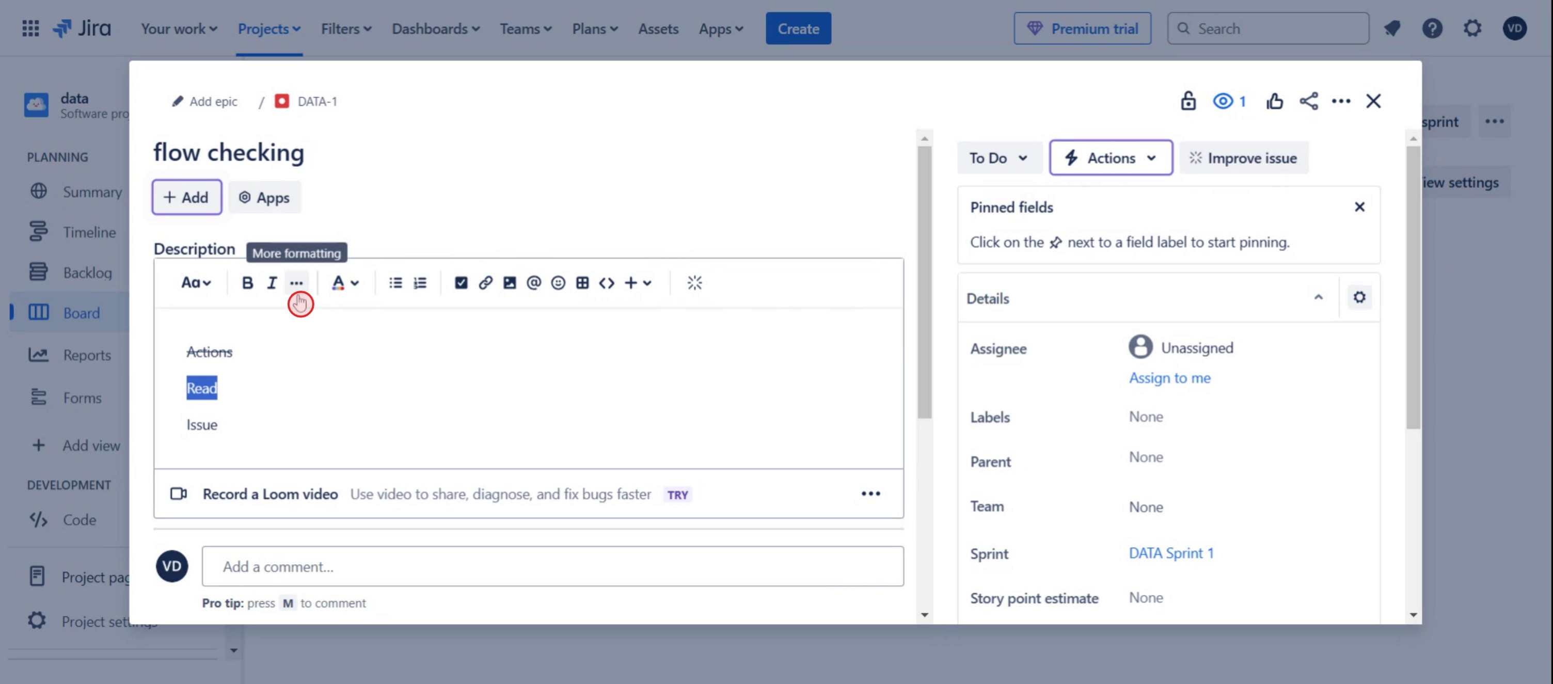This screenshot has width=1553, height=684.
Task: Insert action item checkbox
Action: tap(461, 283)
